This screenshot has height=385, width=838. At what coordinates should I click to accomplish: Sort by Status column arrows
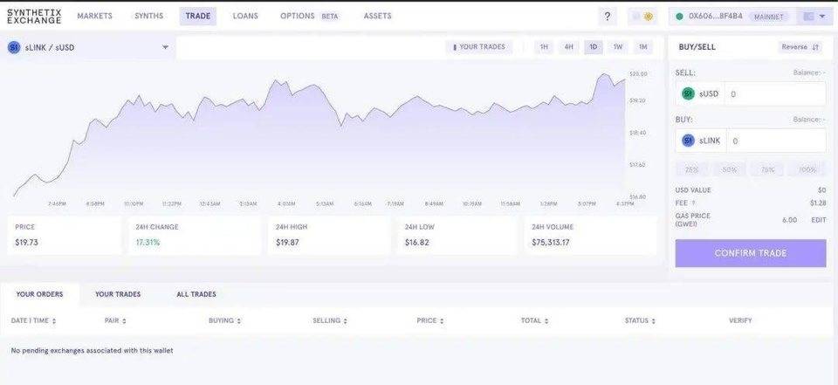coord(654,321)
